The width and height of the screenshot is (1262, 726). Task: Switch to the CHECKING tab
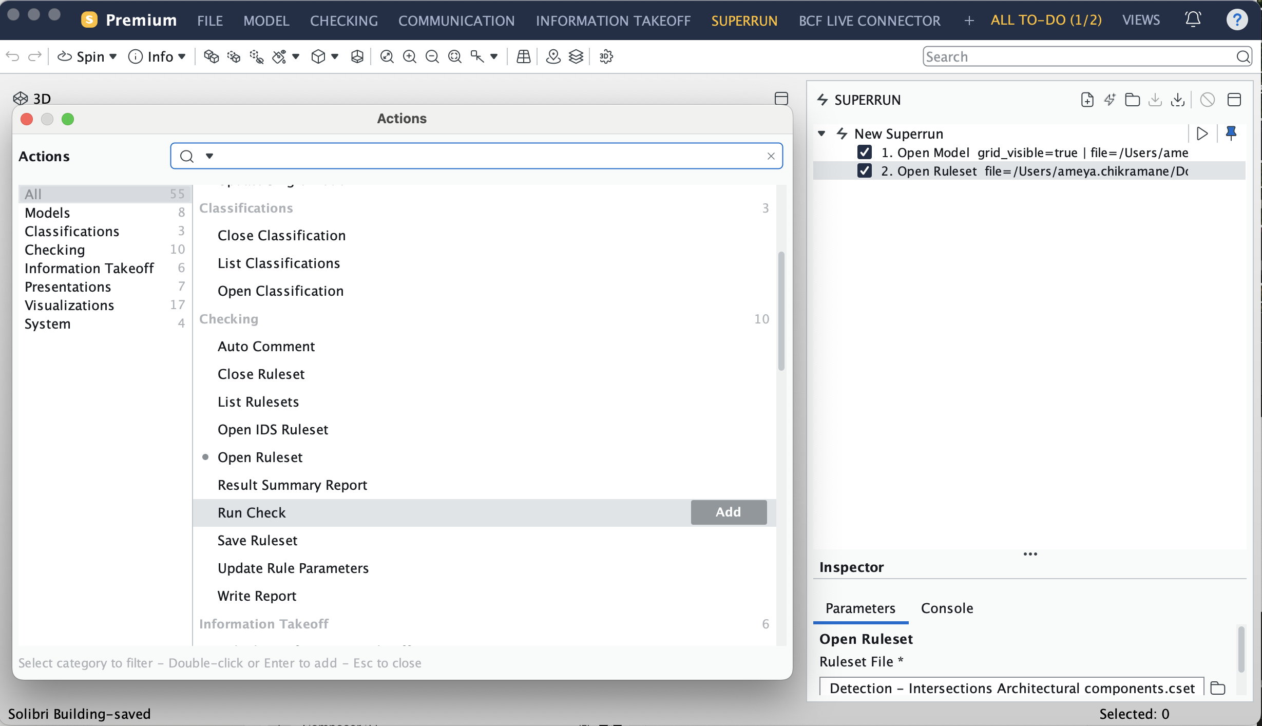click(344, 21)
